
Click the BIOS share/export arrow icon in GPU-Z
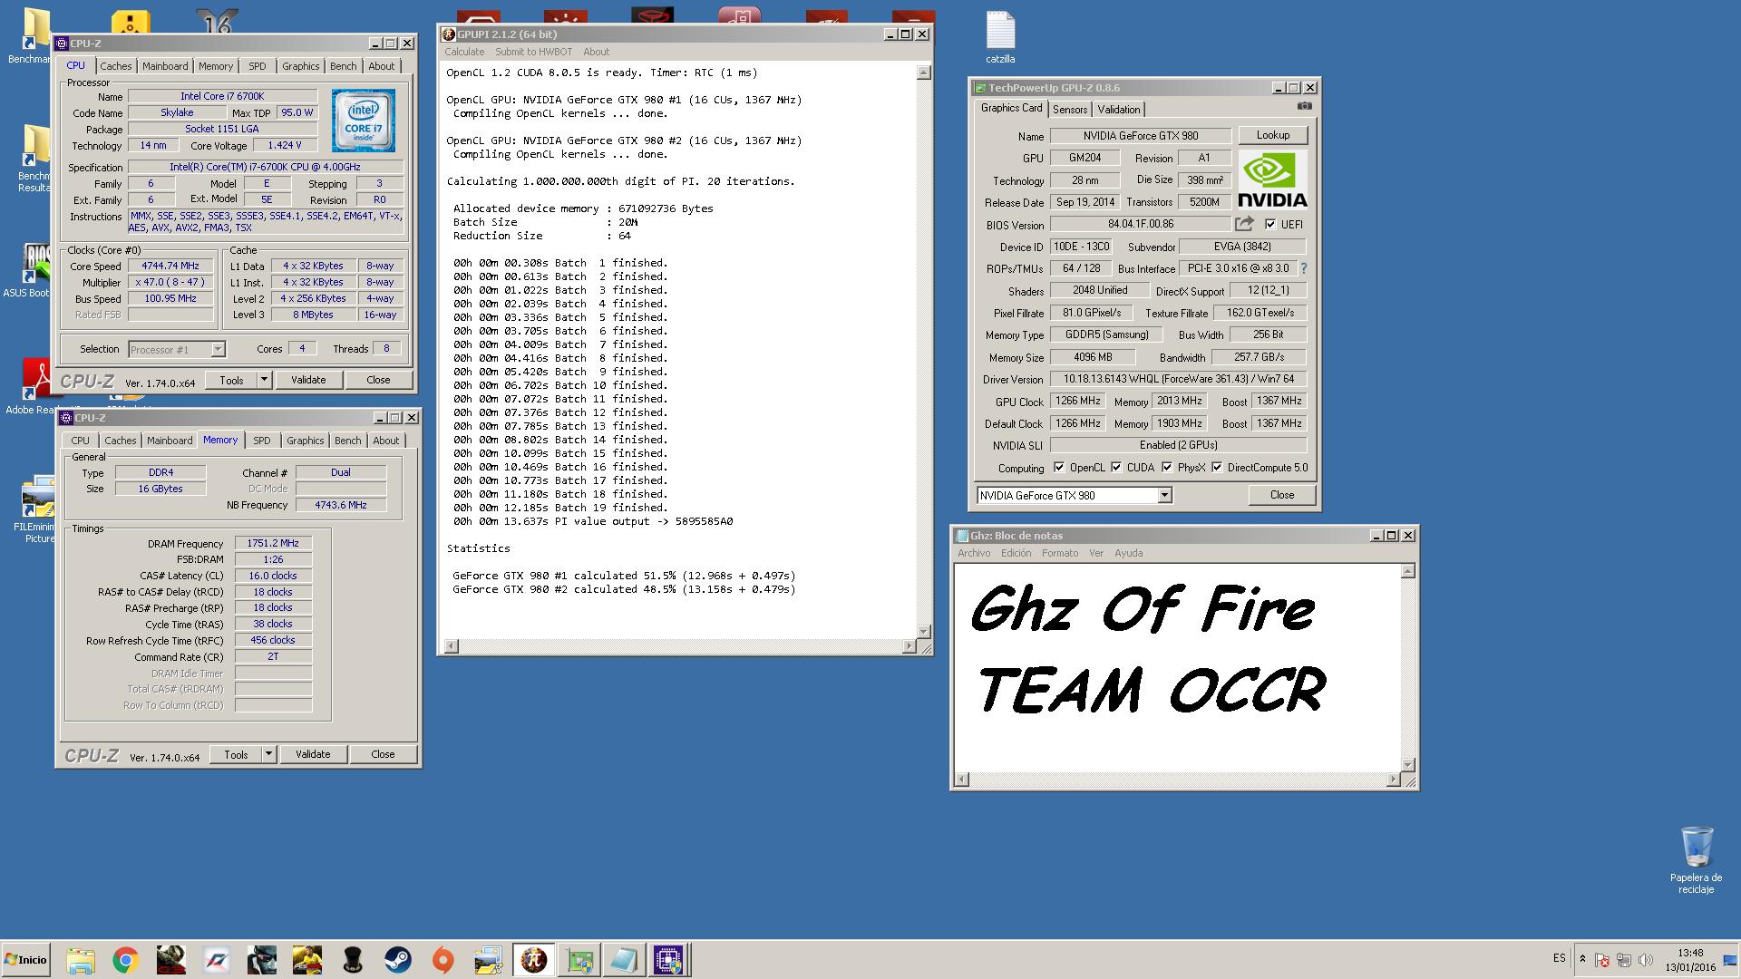coord(1244,223)
